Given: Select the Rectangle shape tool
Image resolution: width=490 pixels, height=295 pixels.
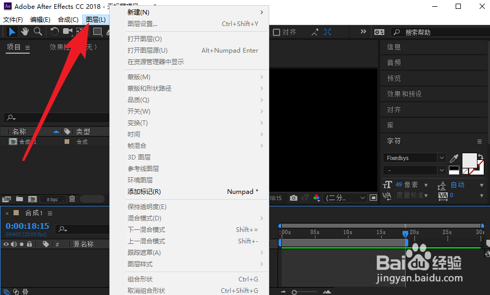Looking at the screenshot, I should [97, 32].
